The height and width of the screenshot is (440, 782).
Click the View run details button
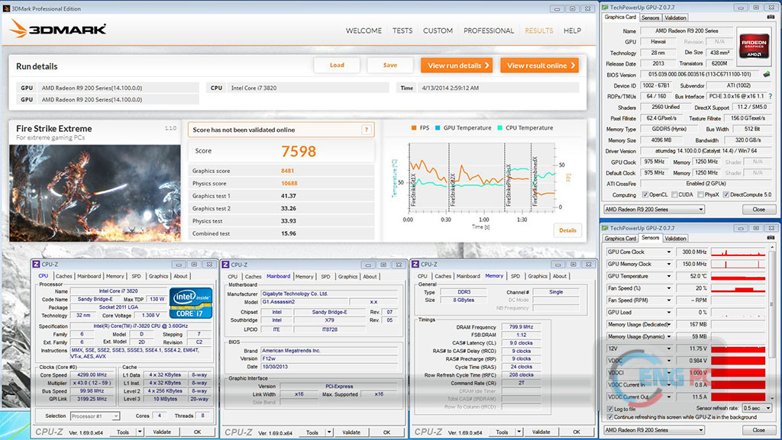tap(457, 66)
